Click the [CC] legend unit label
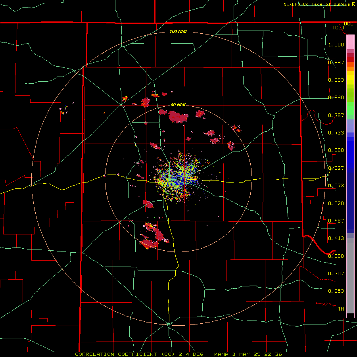The width and height of the screenshot is (357, 357). point(339,27)
